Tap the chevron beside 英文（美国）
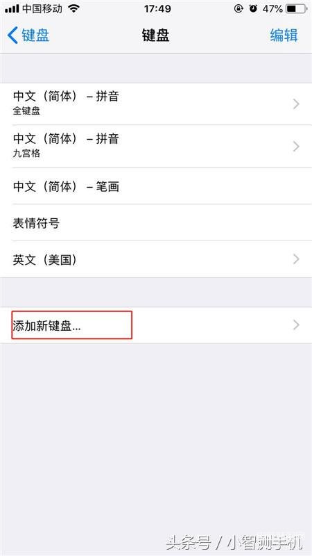The image size is (312, 556). [x=297, y=259]
